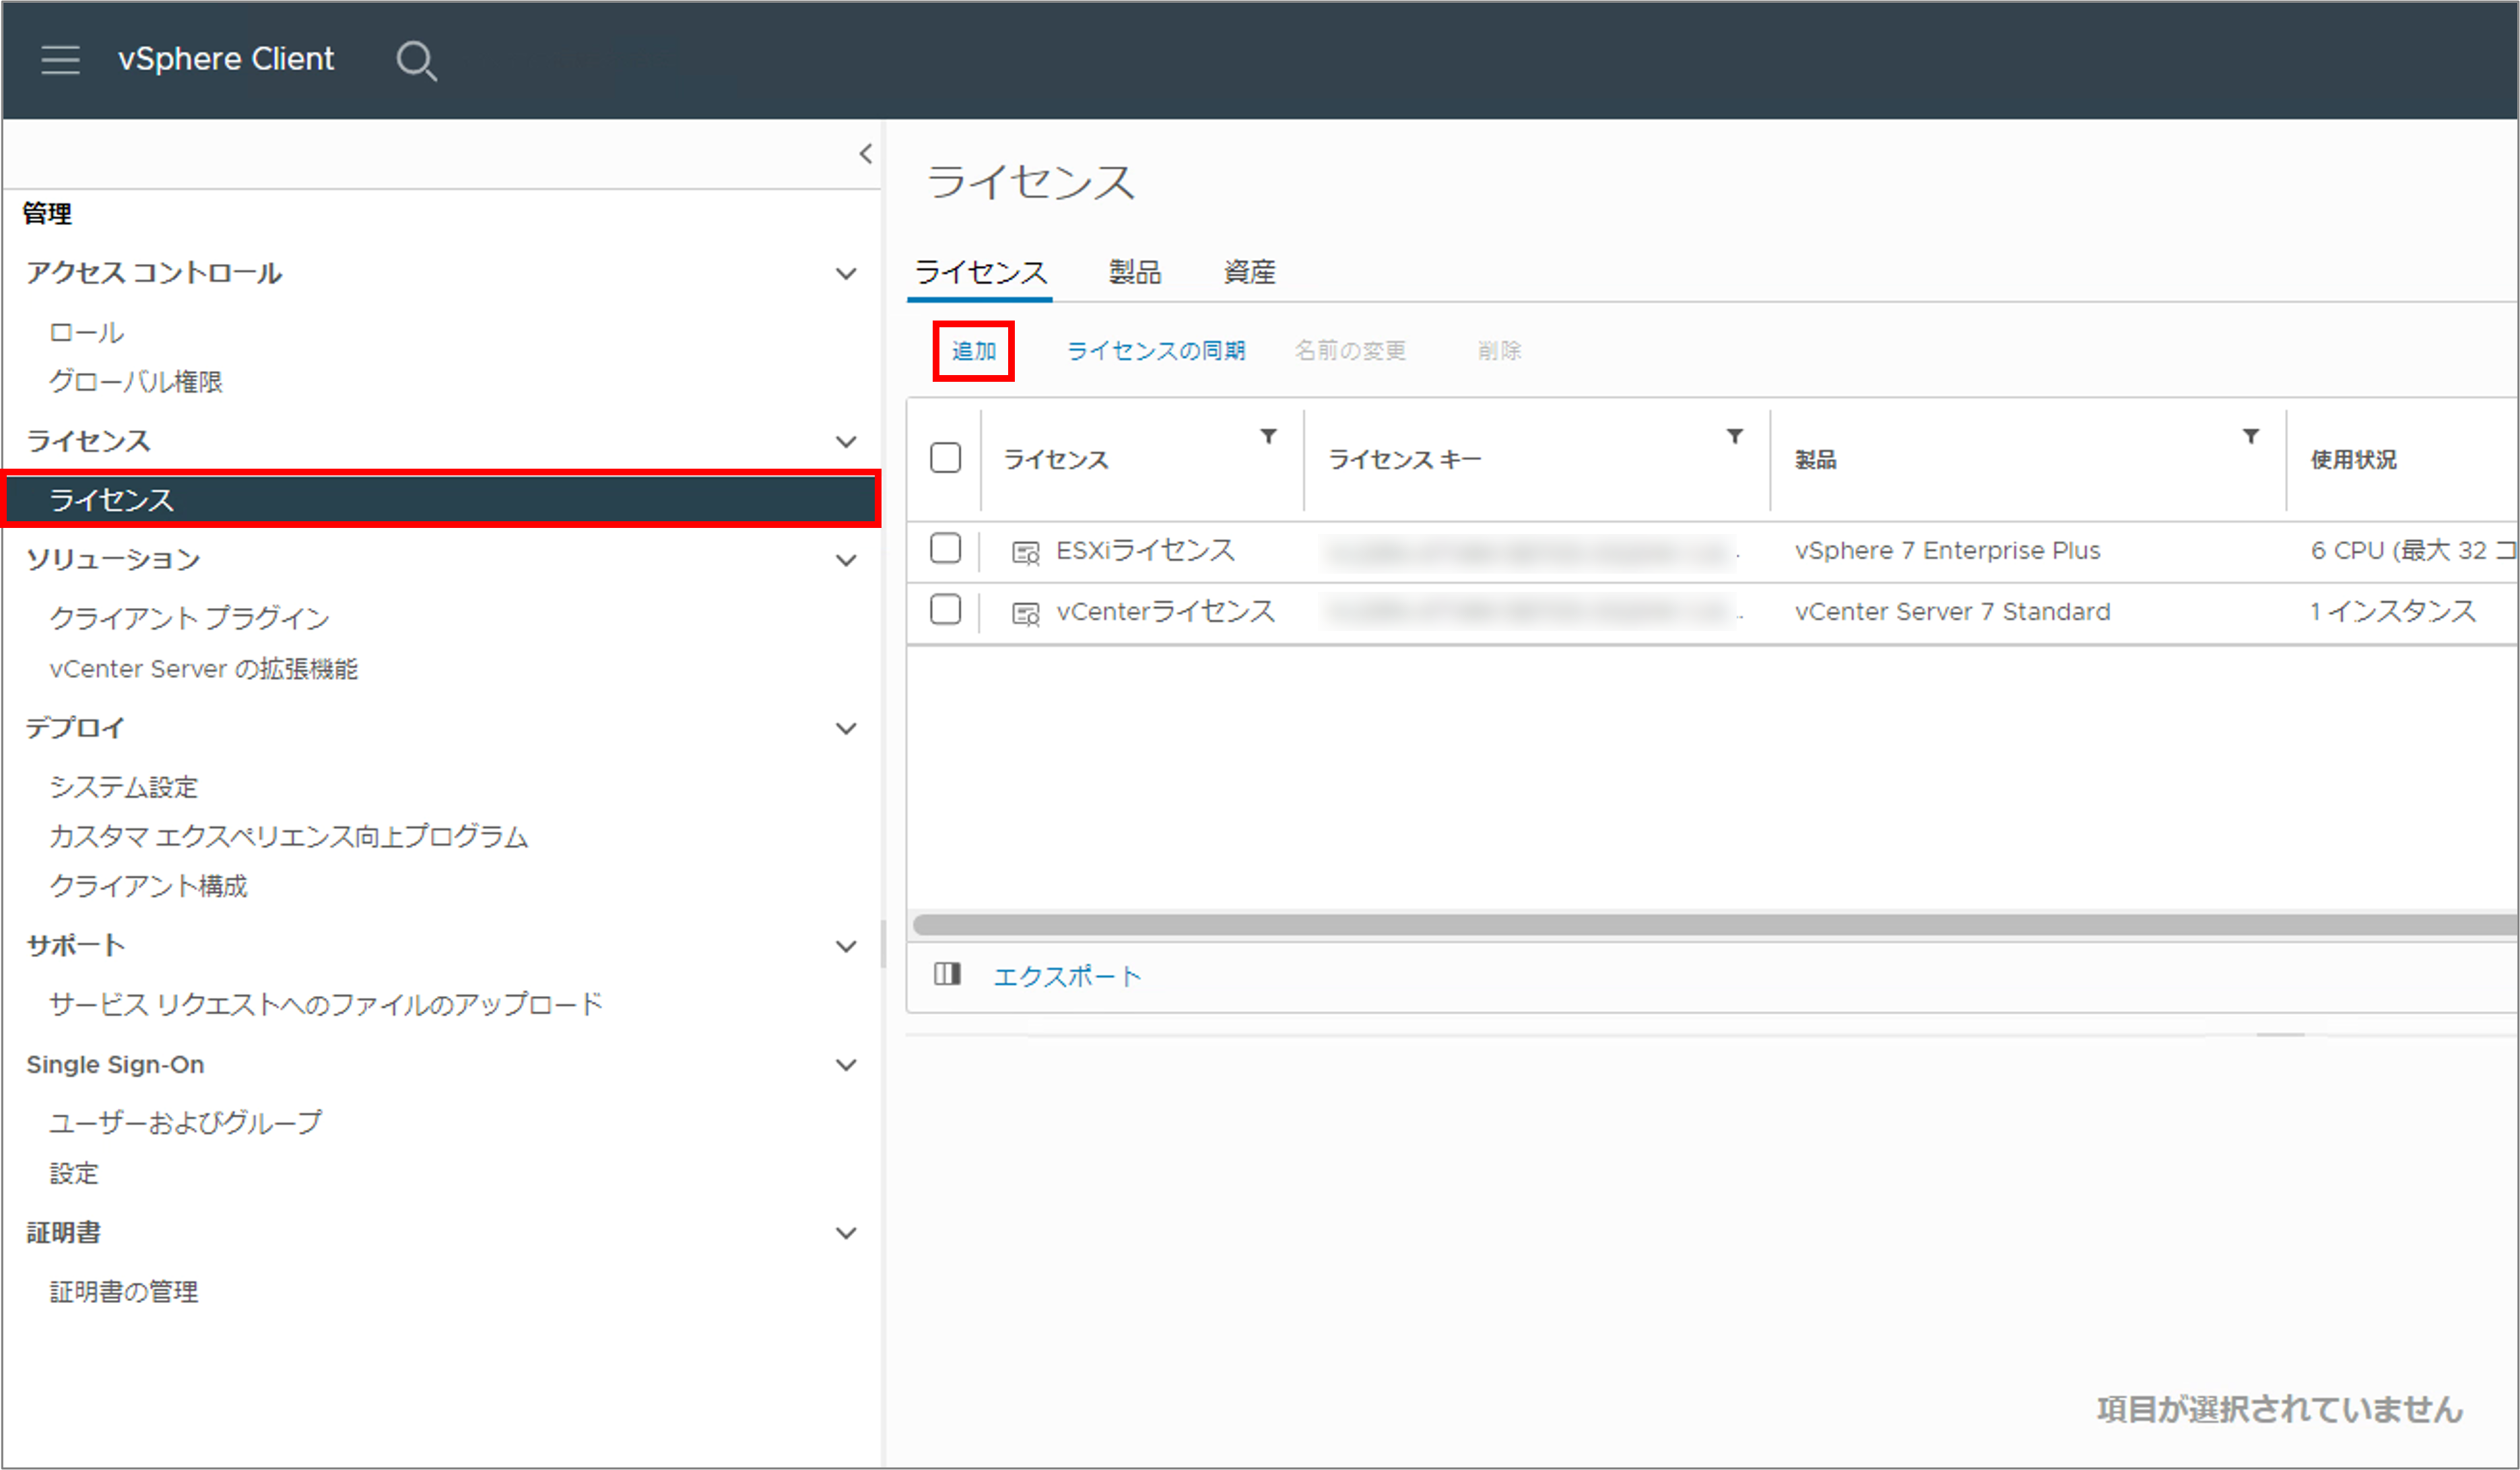The image size is (2520, 1470).
Task: Collapse デプロイ section chevron
Action: point(846,728)
